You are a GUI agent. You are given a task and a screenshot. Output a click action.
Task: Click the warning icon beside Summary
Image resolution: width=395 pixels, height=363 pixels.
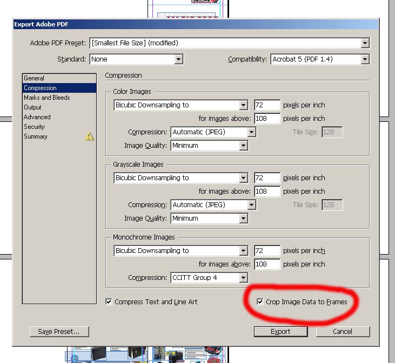point(89,136)
